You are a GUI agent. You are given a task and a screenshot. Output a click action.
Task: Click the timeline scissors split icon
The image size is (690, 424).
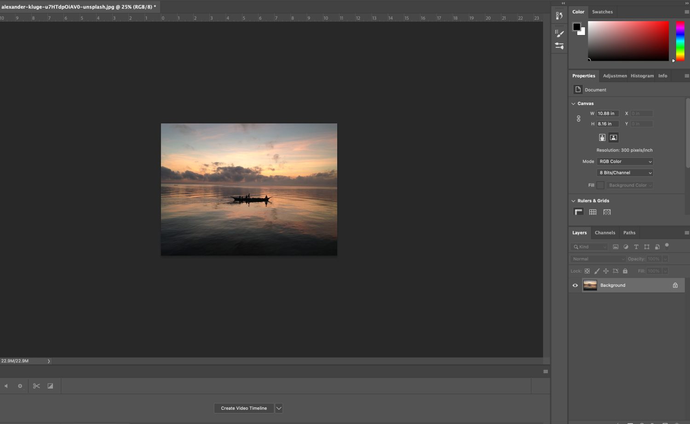tap(36, 386)
